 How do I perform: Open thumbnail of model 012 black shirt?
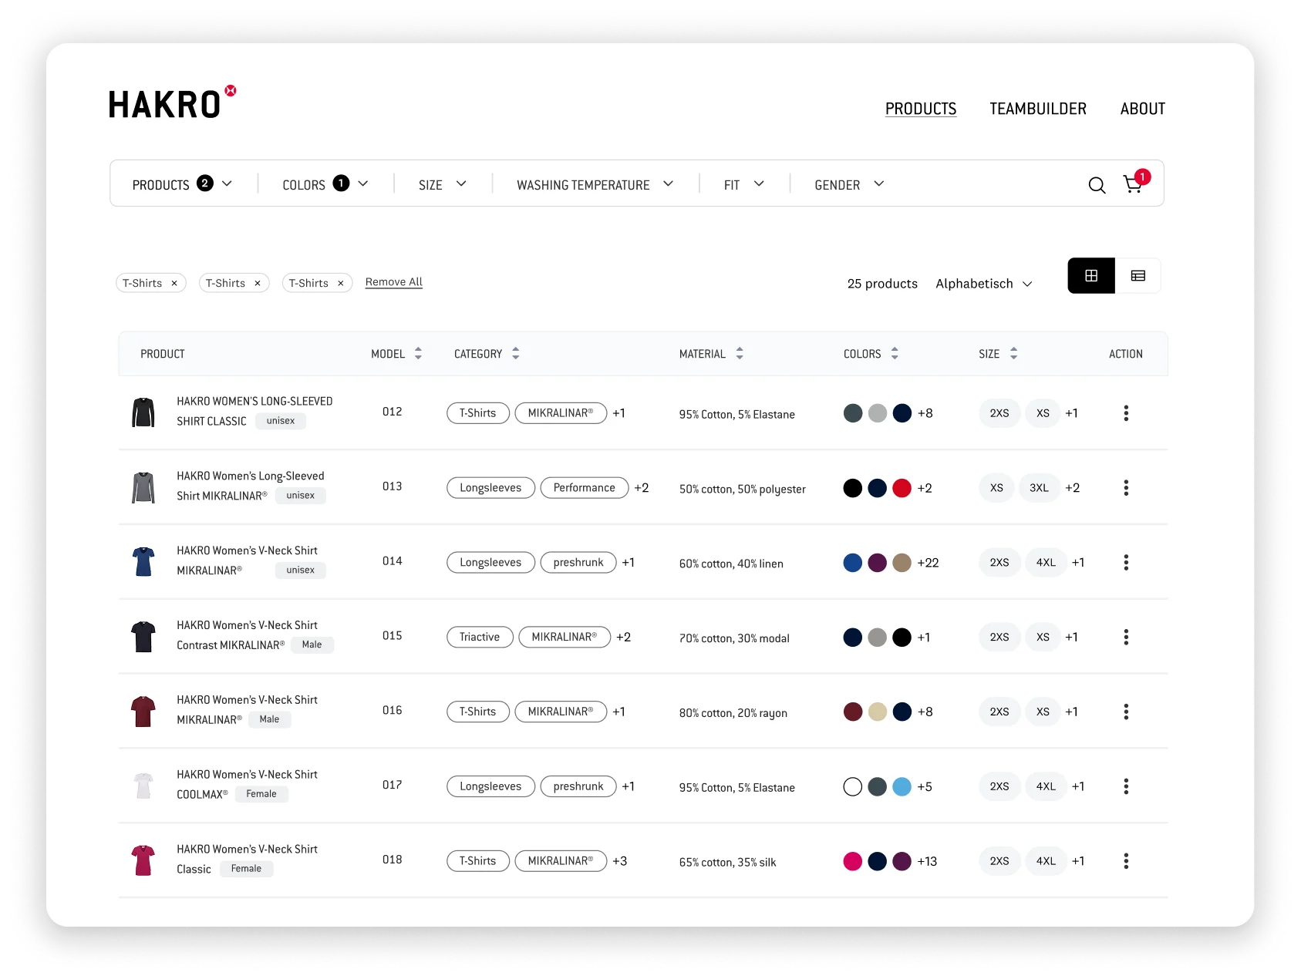(143, 412)
